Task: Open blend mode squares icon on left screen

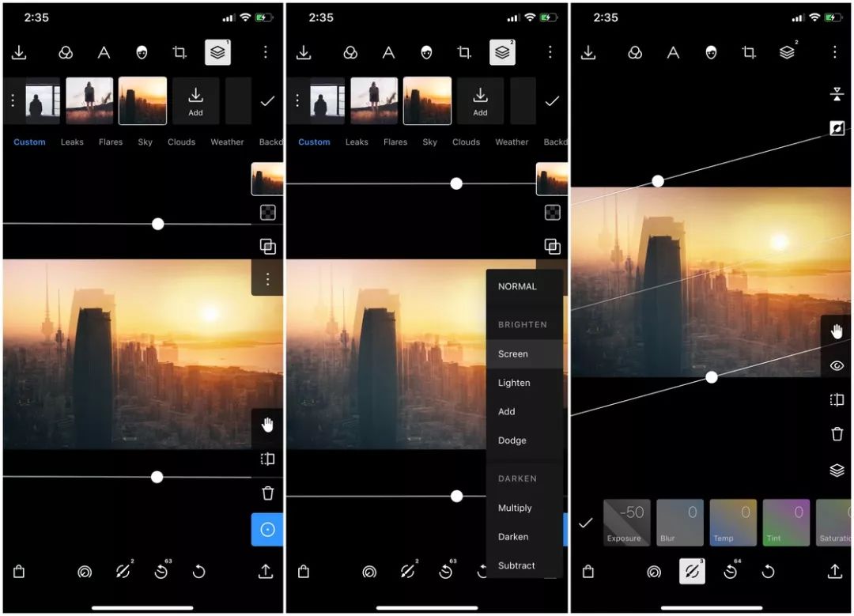Action: click(267, 247)
